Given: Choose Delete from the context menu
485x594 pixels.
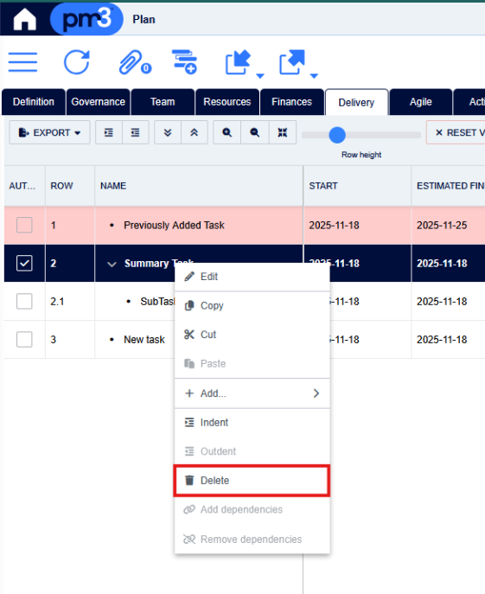Looking at the screenshot, I should click(252, 481).
